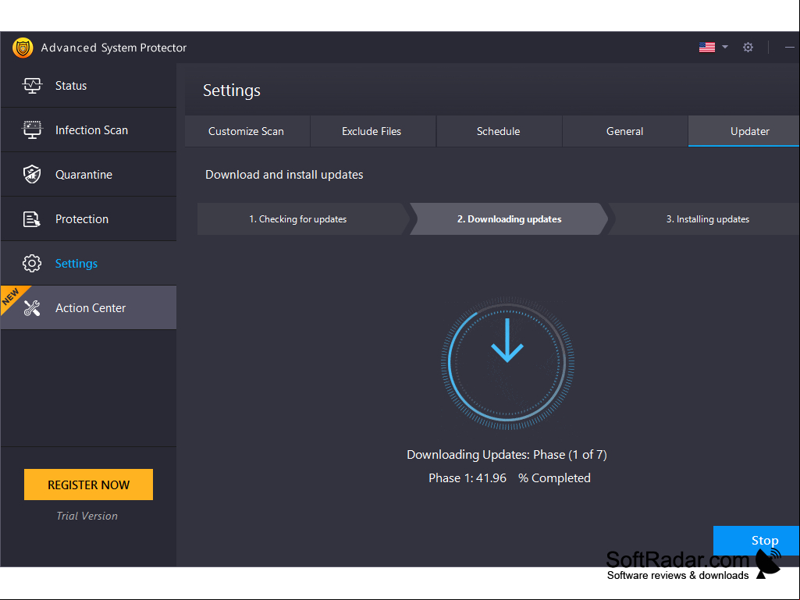Viewport: 800px width, 600px height.
Task: Click the US flag language icon
Action: pyautogui.click(x=706, y=47)
